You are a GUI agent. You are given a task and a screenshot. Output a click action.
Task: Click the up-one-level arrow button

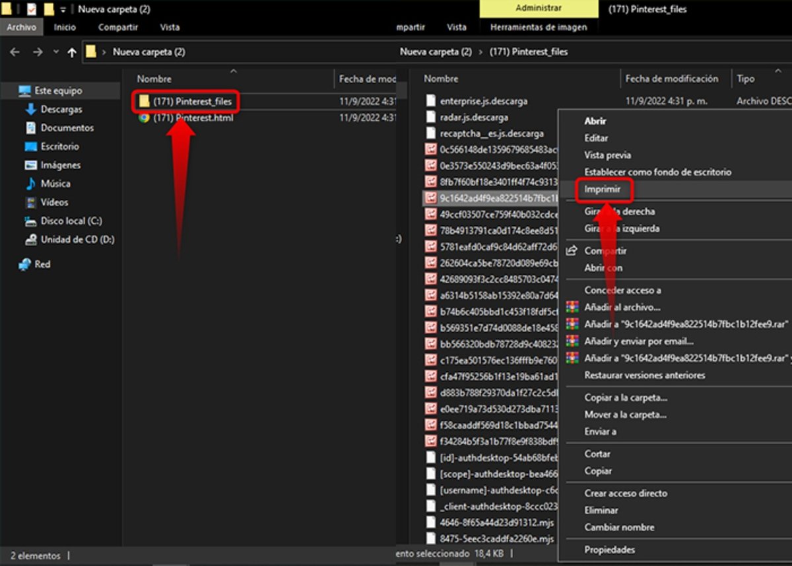(x=72, y=52)
